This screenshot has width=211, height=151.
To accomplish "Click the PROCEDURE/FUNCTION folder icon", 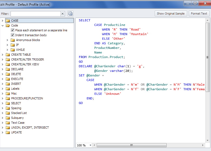I will [x=8, y=98].
